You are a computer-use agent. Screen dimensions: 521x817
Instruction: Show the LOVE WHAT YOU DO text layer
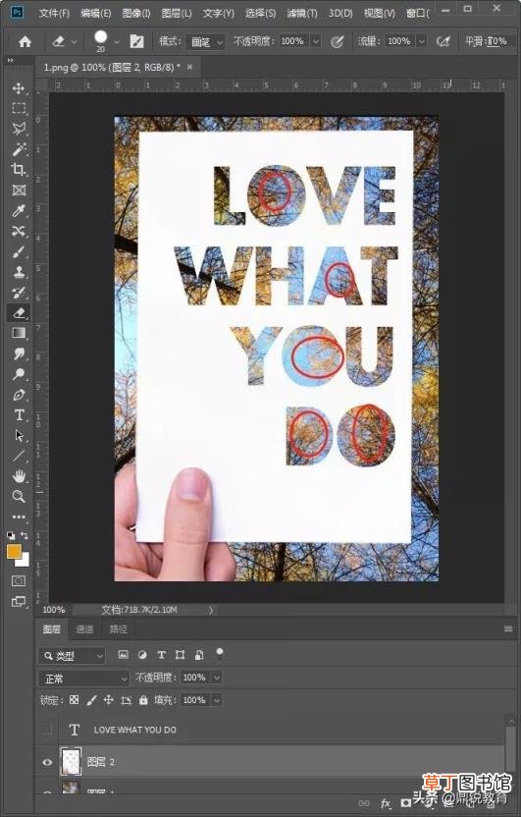(x=47, y=730)
